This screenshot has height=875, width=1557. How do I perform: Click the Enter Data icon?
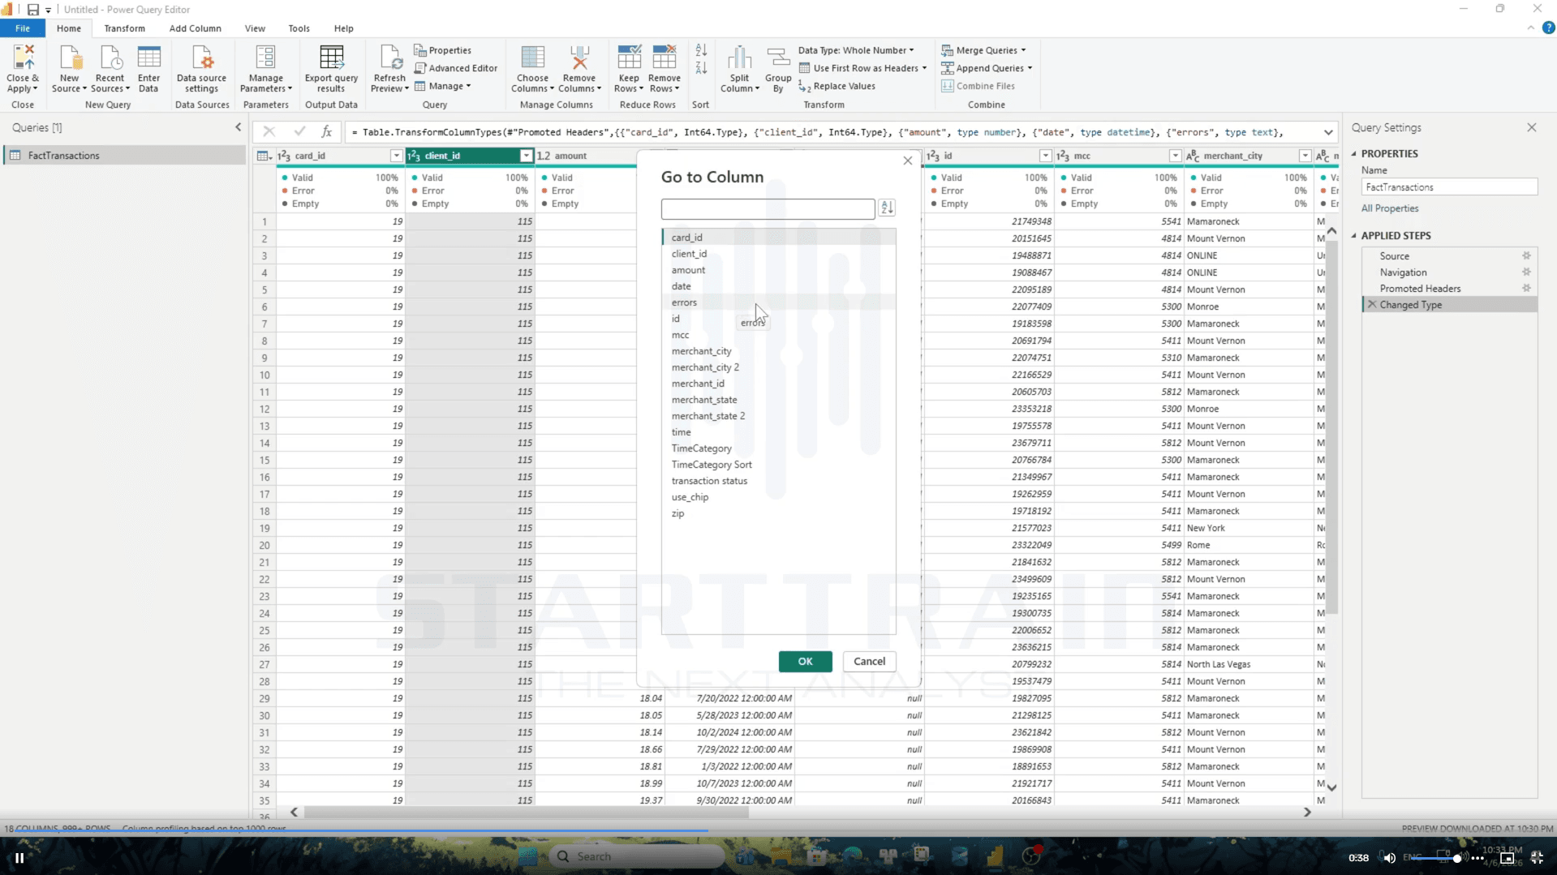(148, 58)
